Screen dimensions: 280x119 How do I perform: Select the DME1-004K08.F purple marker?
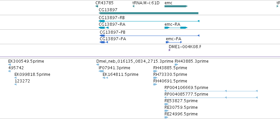[170, 50]
